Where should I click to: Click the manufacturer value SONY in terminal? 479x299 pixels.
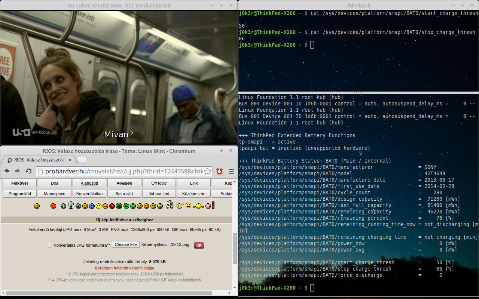(x=430, y=167)
